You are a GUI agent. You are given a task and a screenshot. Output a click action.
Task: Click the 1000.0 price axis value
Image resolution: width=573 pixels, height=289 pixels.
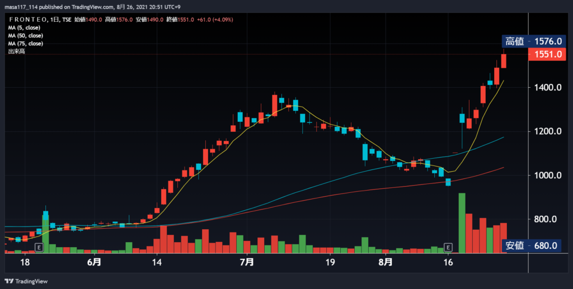coord(548,175)
